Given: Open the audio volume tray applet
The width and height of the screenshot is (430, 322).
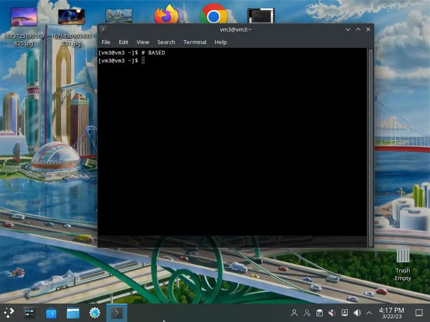Looking at the screenshot, I should pyautogui.click(x=357, y=313).
